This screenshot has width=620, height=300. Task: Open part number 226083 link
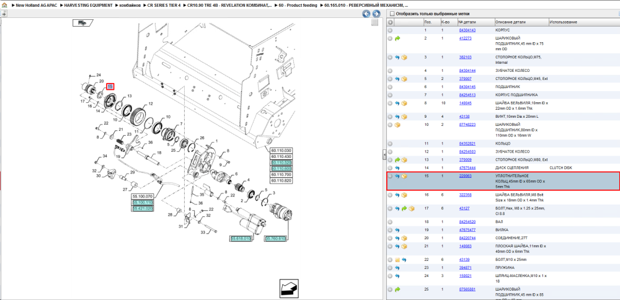pos(465,176)
